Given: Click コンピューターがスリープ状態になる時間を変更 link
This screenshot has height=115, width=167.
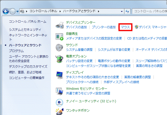Looking at the screenshot, I should pos(98,66).
